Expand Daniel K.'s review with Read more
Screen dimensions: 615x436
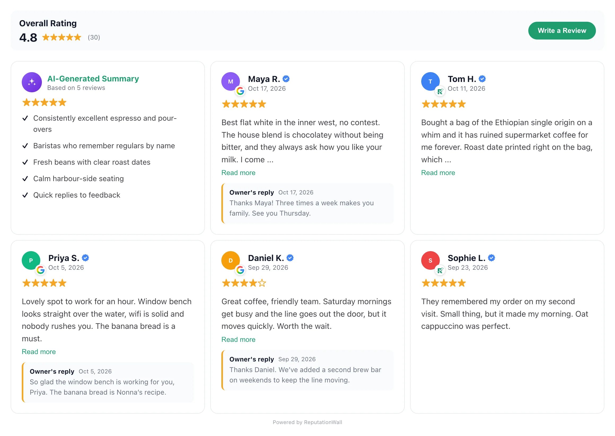[x=238, y=339]
